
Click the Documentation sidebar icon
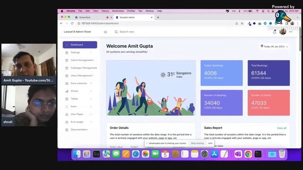click(x=67, y=130)
